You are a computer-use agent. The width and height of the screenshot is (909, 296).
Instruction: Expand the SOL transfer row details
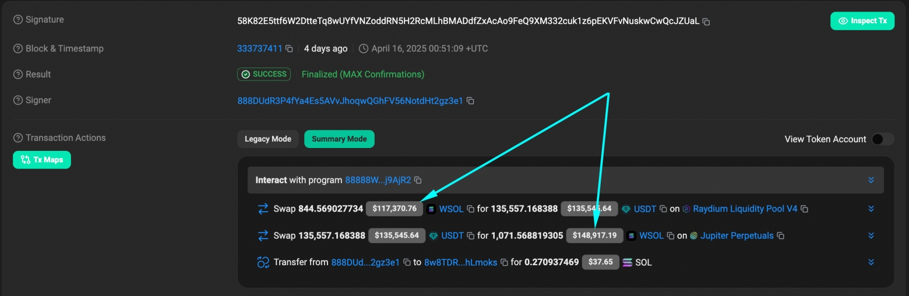[x=871, y=262]
